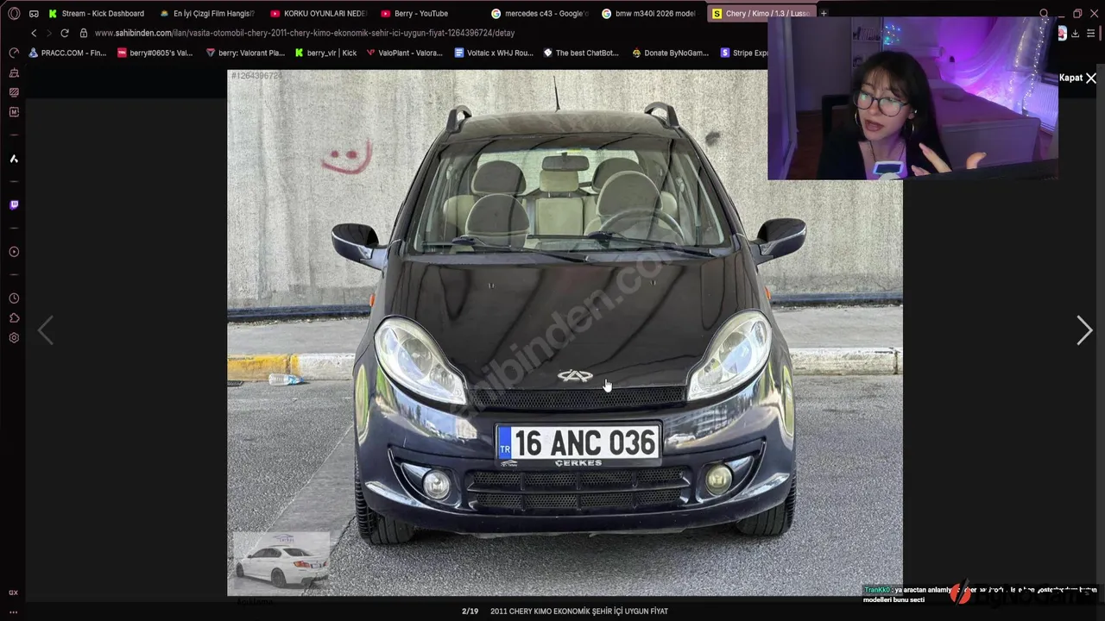Screen dimensions: 1105x621
Task: Reload the page with the refresh icon
Action: point(64,33)
